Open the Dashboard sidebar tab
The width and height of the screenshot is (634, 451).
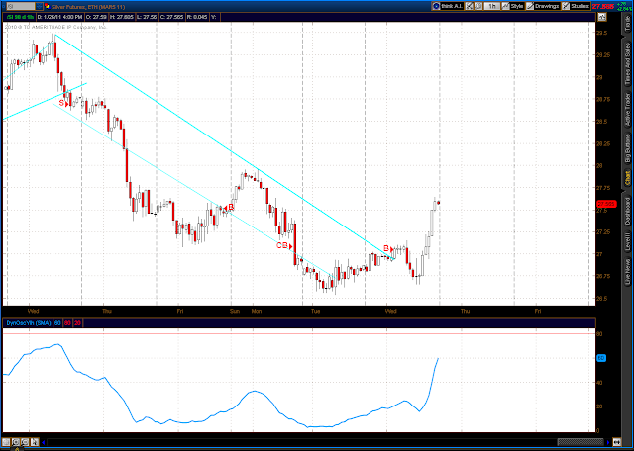click(x=628, y=210)
